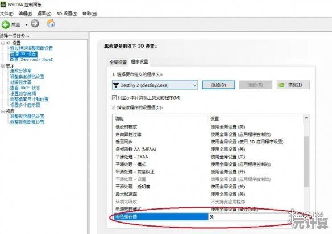Viewport: 332px width, 234px height.
Task: Open 配置 Surround、PhysX item
Action: pos(31,60)
